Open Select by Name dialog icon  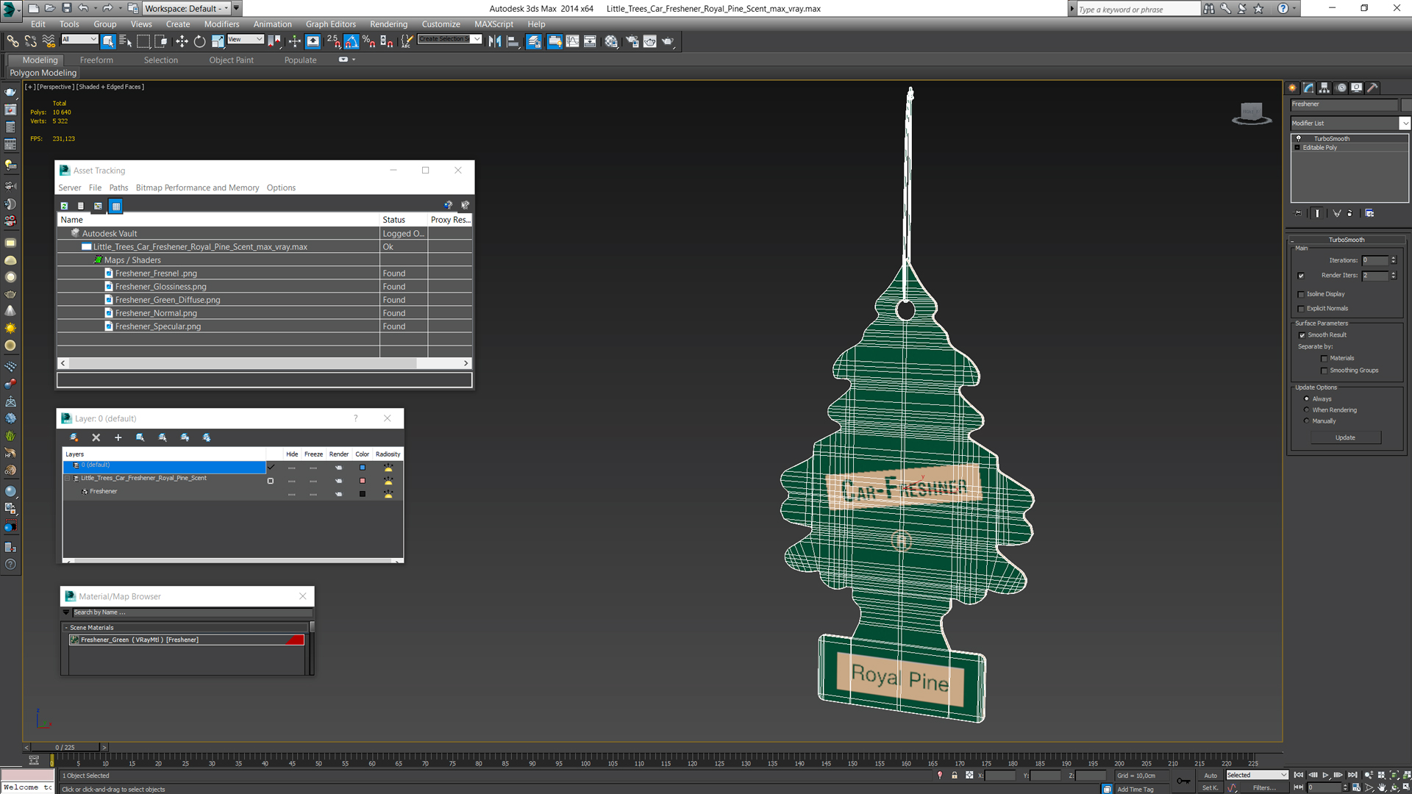(x=126, y=41)
